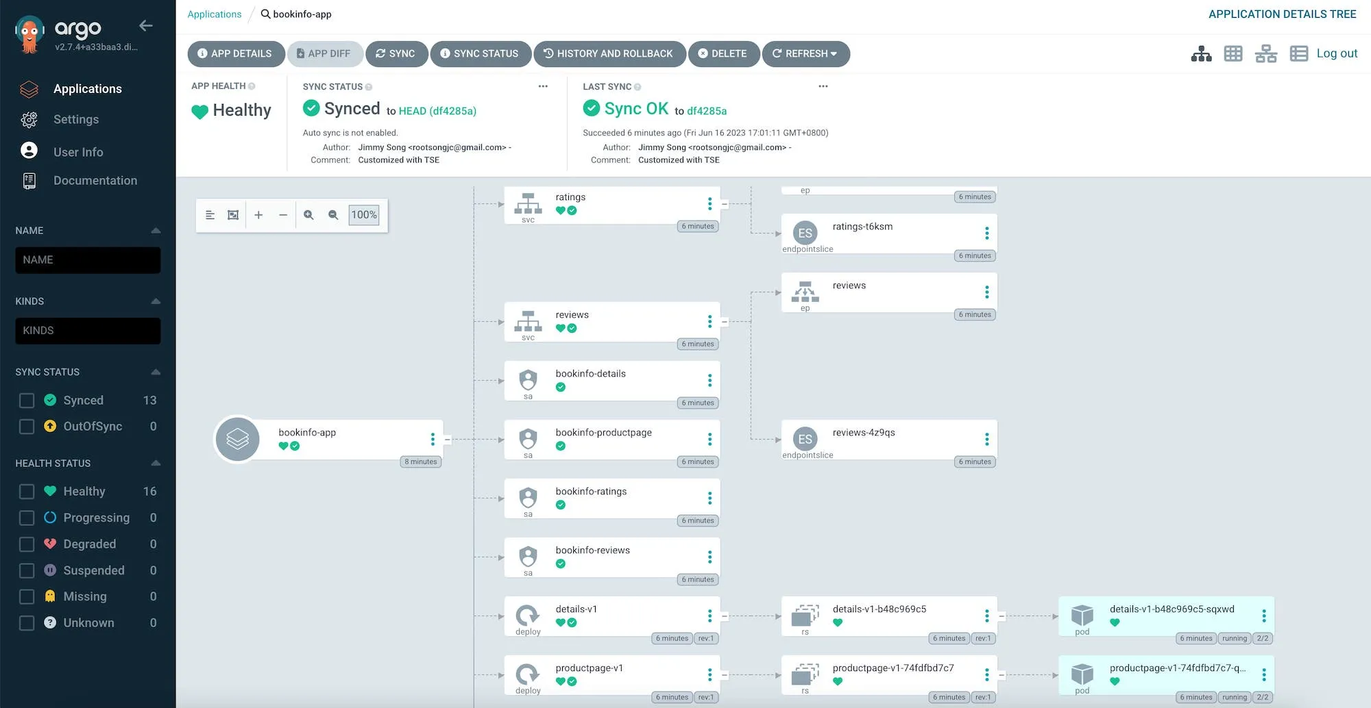Zoom out with the magnifier minus icon
Viewport: 1371px width, 708px height.
point(333,215)
